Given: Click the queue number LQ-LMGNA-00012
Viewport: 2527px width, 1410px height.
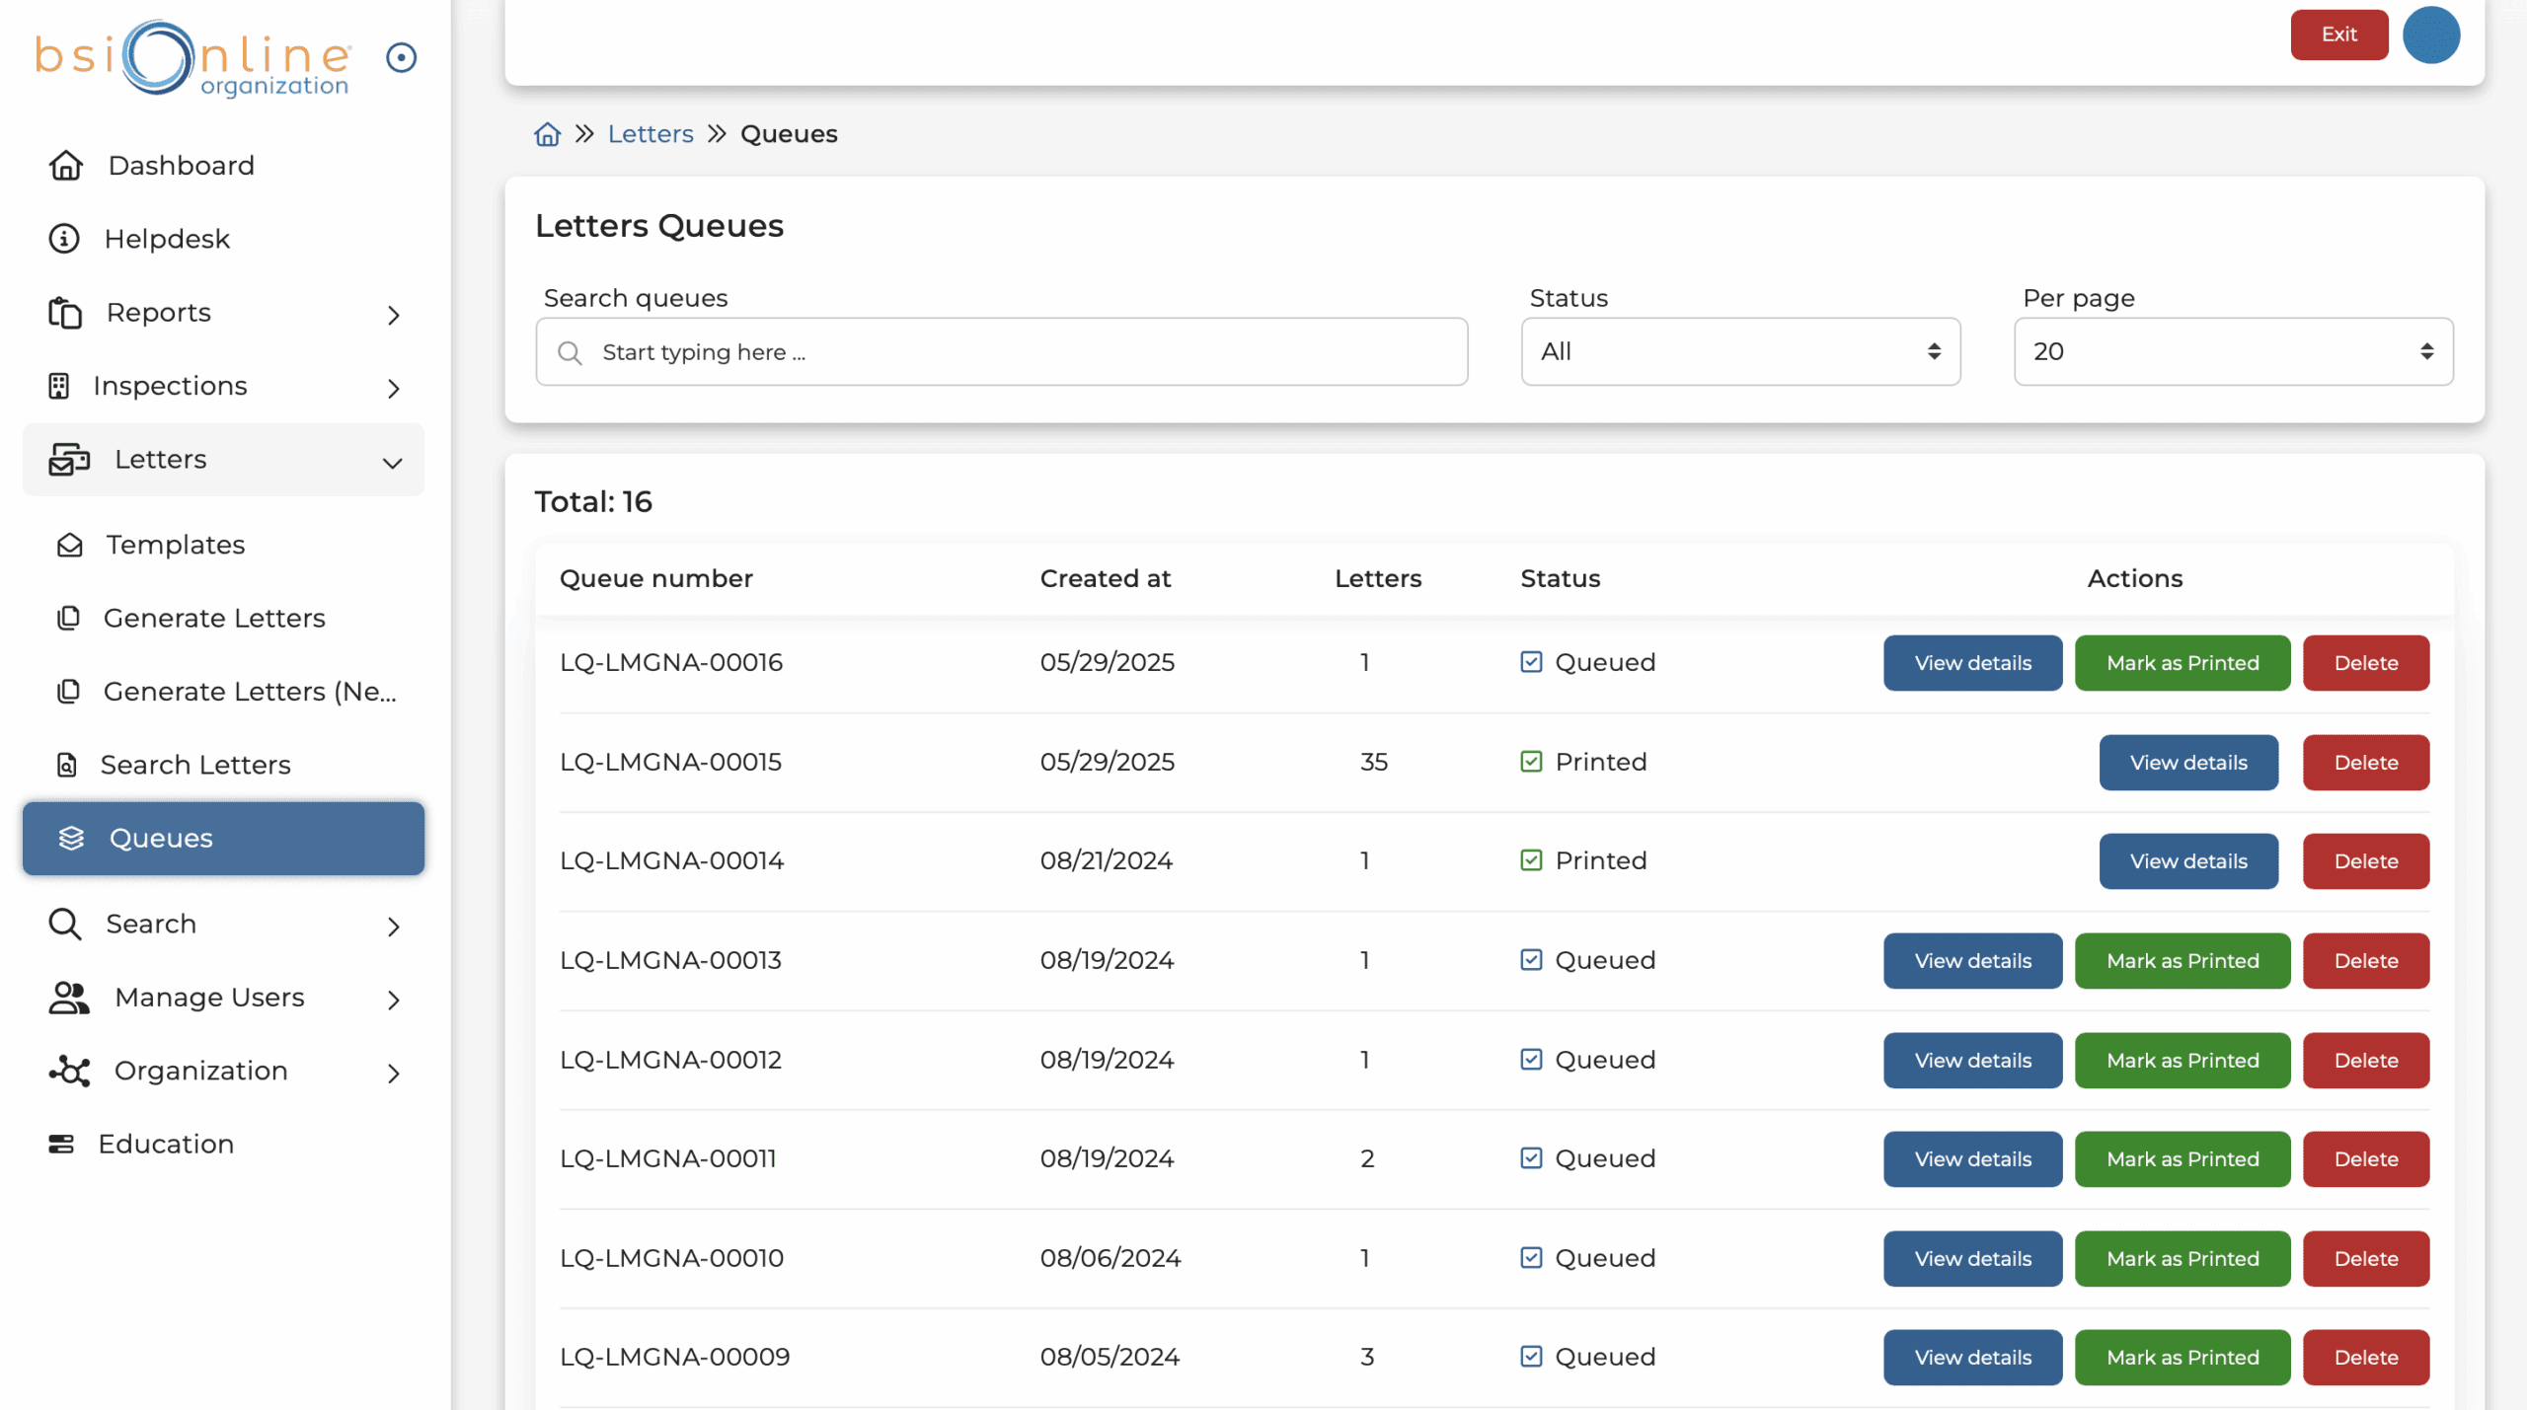Looking at the screenshot, I should (x=670, y=1060).
